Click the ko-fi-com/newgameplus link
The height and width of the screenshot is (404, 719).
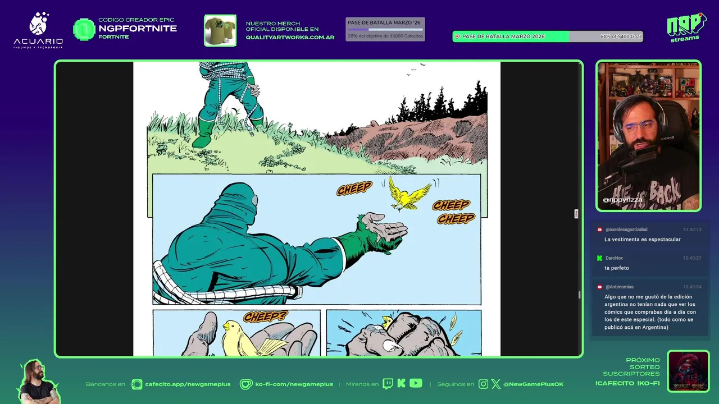tap(294, 384)
